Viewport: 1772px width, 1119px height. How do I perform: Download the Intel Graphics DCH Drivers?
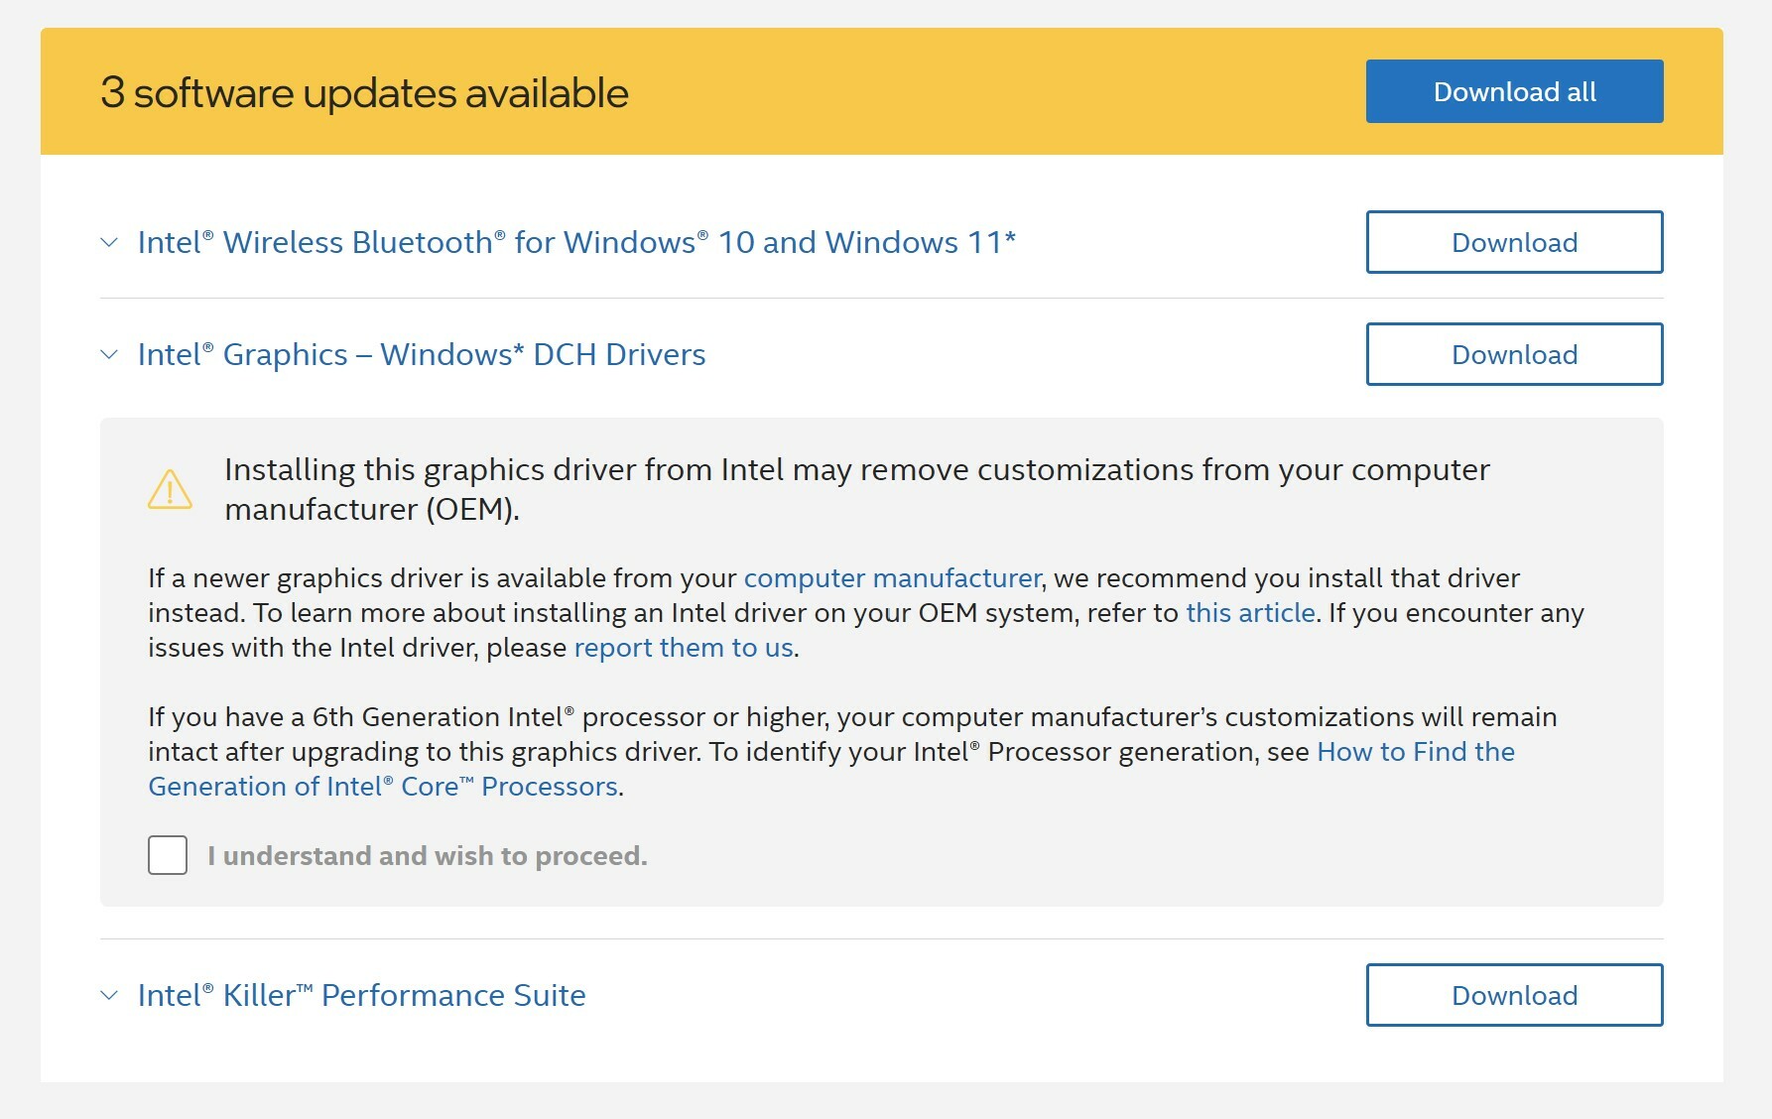pyautogui.click(x=1514, y=354)
